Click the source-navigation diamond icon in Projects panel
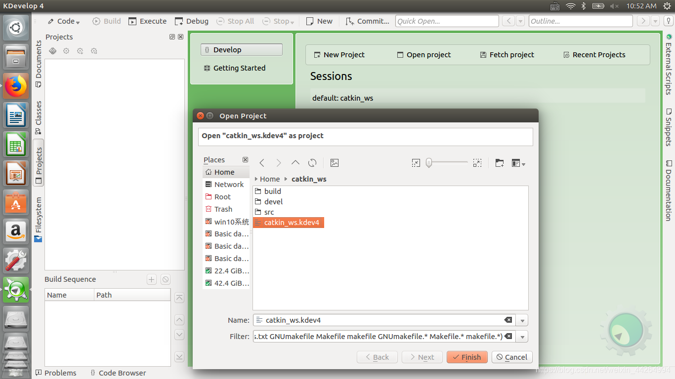This screenshot has width=675, height=379. click(x=53, y=51)
